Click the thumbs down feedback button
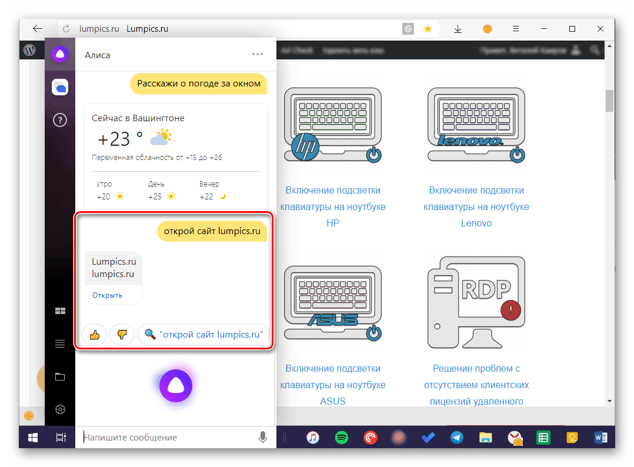This screenshot has height=467, width=634. (122, 335)
